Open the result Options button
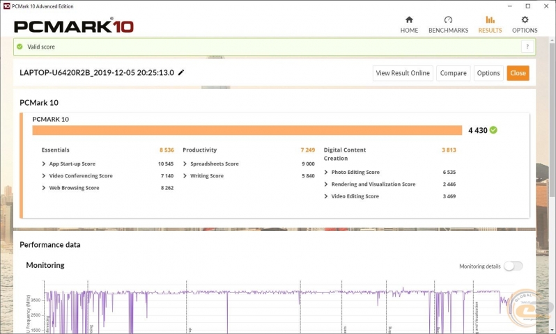This screenshot has width=556, height=334. pyautogui.click(x=488, y=73)
